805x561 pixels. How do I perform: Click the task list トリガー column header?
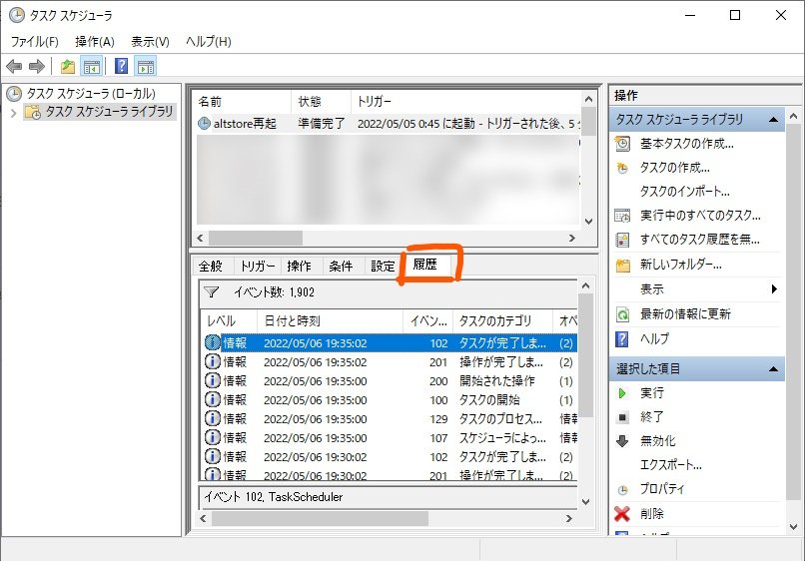(466, 102)
